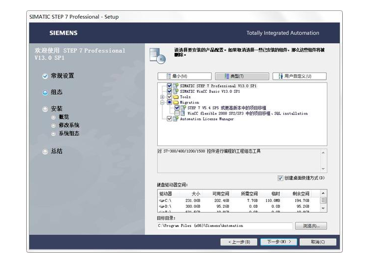Image resolution: width=367 pixels, height=263 pixels.
Task: Click the 194.7GB remaining space cell
Action: [x=302, y=201]
